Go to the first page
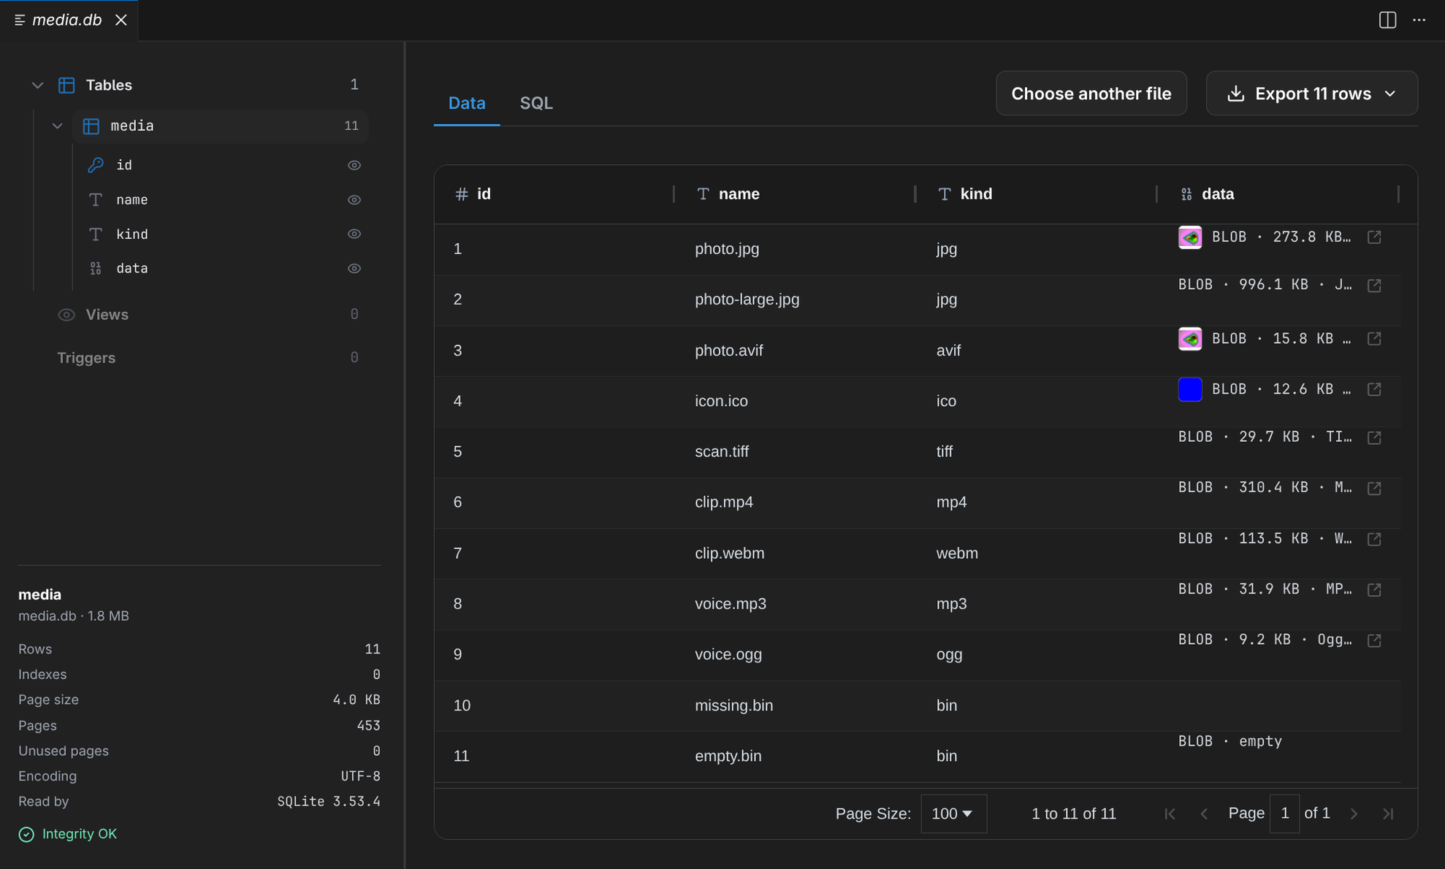 (x=1170, y=814)
